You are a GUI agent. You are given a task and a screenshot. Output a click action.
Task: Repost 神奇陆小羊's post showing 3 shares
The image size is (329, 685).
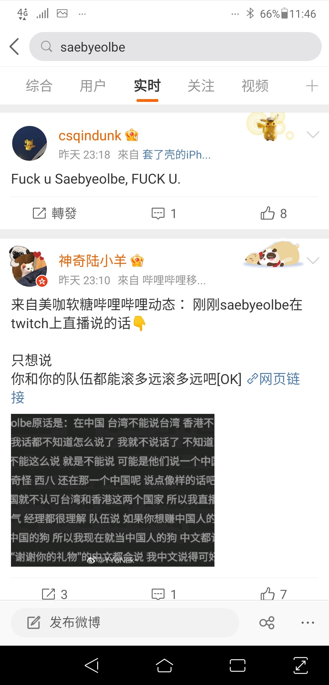pyautogui.click(x=55, y=594)
